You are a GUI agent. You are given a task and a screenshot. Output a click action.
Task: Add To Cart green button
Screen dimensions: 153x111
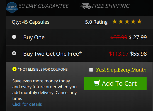[x=115, y=83]
